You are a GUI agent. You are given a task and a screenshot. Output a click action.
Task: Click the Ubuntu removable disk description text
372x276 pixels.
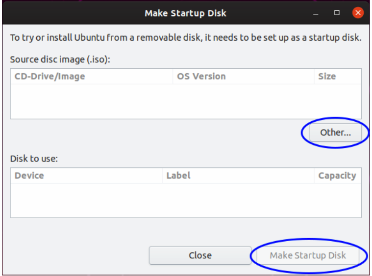click(186, 37)
